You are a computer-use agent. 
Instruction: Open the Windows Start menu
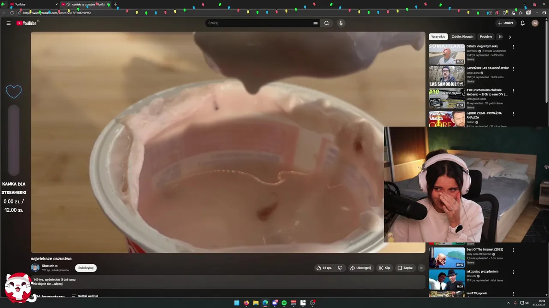point(237,303)
